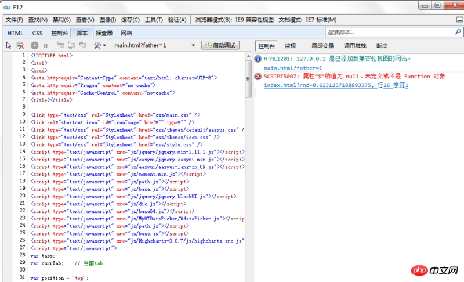Click code line with jquery.easyui.min.js
This screenshot has width=464, height=282.
[x=137, y=160]
